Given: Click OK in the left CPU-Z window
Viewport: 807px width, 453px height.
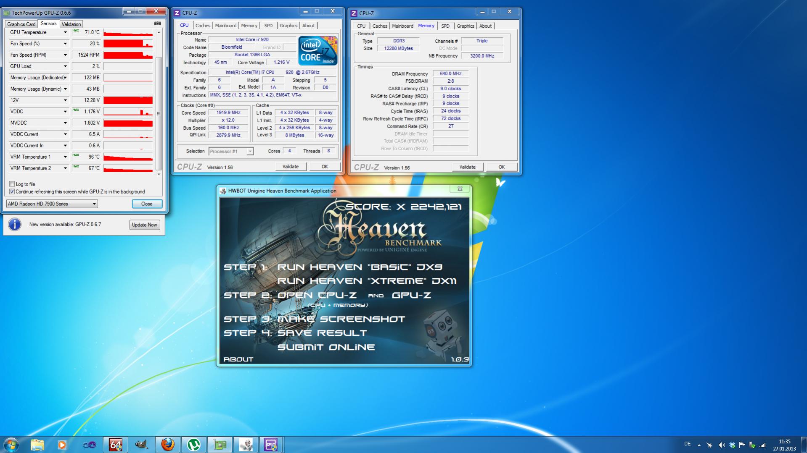Looking at the screenshot, I should click(325, 167).
